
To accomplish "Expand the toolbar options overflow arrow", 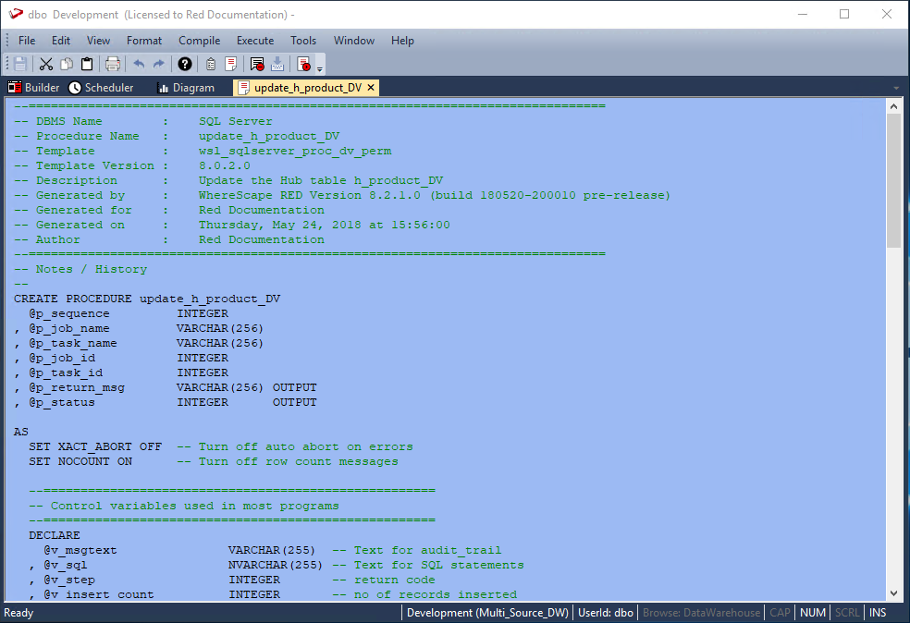I will (320, 68).
